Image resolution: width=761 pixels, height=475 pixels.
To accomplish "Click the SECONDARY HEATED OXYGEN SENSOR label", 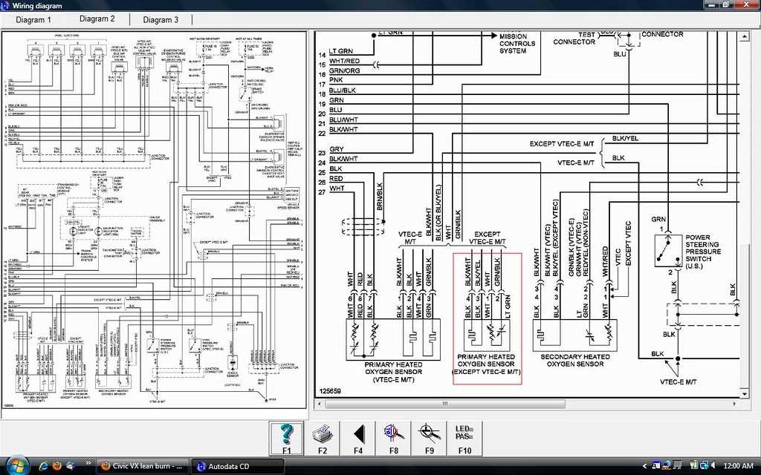I will click(575, 360).
